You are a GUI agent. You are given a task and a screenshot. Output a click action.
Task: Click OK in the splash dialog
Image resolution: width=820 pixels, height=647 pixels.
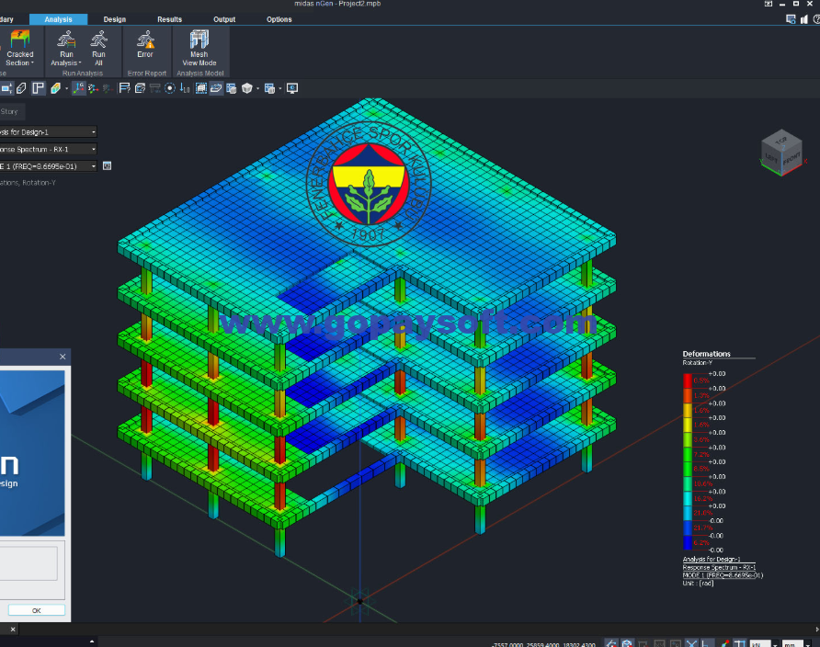(37, 610)
